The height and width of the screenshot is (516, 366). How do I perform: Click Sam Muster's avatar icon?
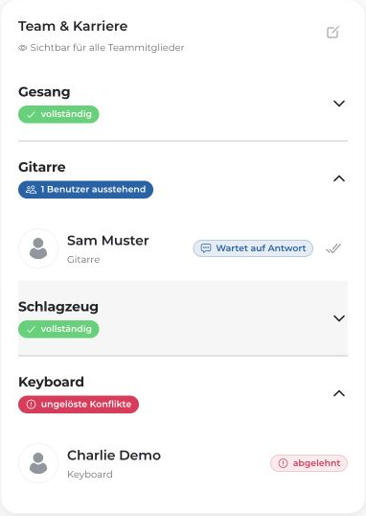coord(38,248)
